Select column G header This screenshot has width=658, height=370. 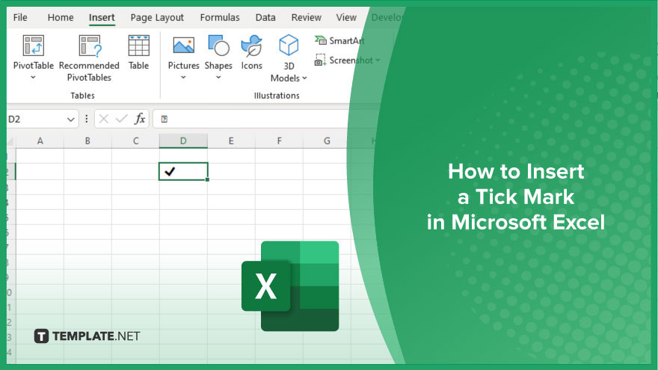(x=327, y=141)
